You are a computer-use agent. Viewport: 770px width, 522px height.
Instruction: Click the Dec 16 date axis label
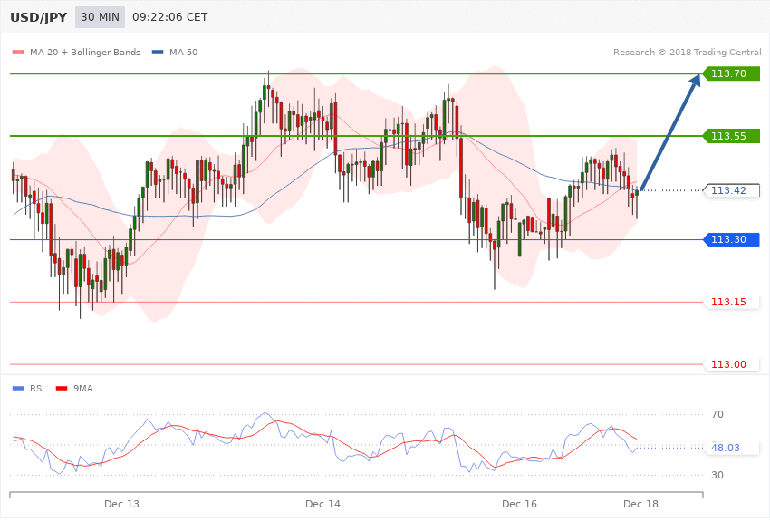(x=520, y=504)
